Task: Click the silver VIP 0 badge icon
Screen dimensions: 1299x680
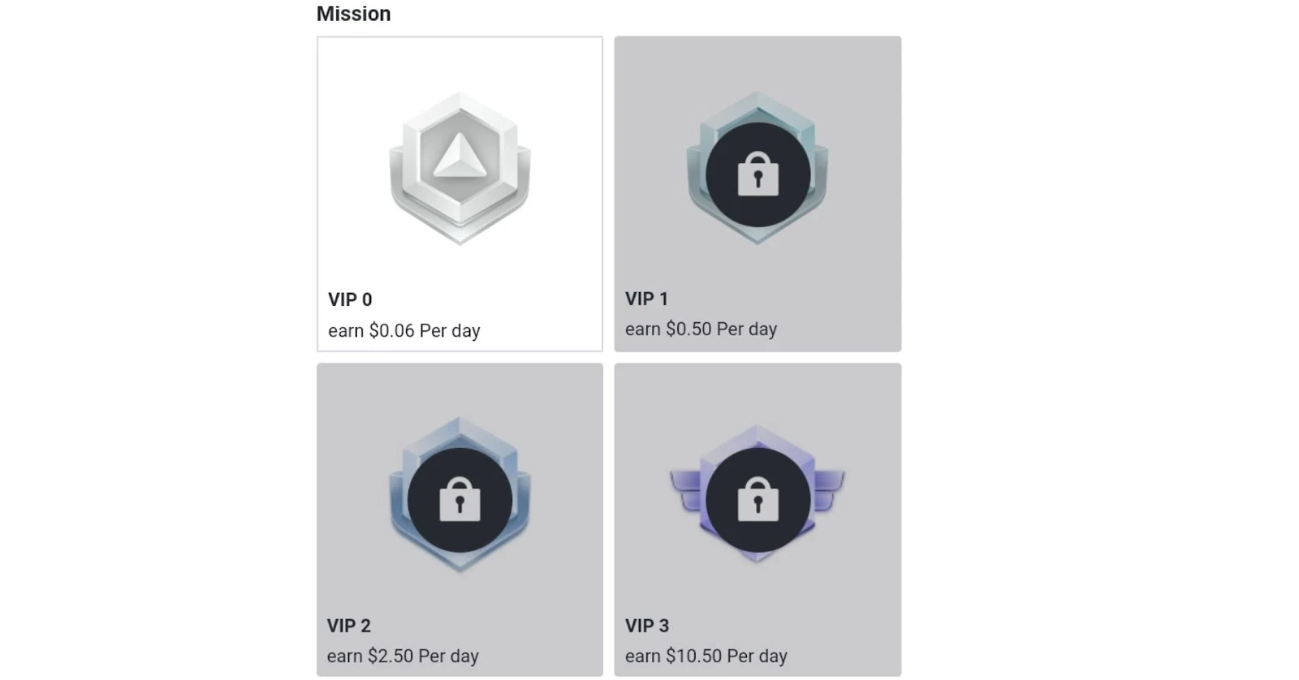Action: point(460,168)
